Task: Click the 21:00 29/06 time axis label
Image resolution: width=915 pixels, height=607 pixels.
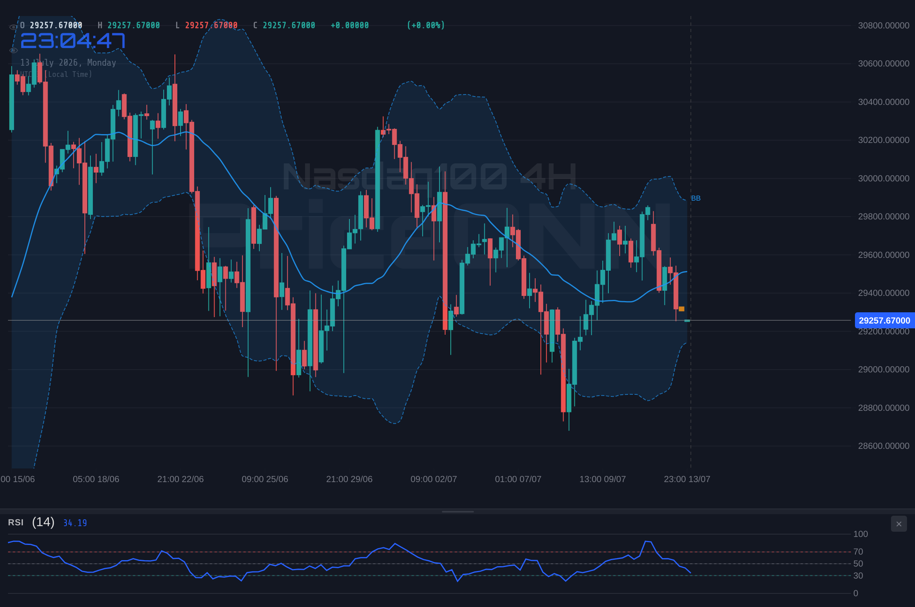Action: 349,479
